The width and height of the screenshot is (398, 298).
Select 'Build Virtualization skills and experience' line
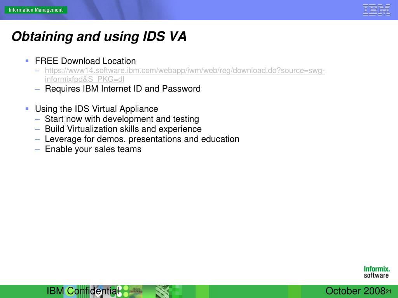[123, 129]
